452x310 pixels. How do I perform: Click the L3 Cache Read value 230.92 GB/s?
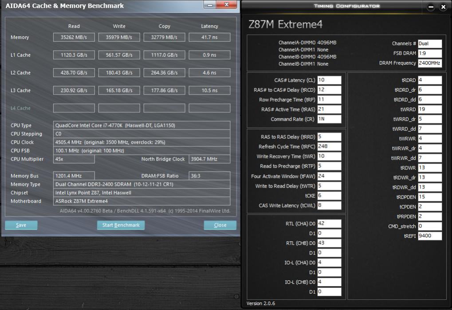tap(74, 90)
